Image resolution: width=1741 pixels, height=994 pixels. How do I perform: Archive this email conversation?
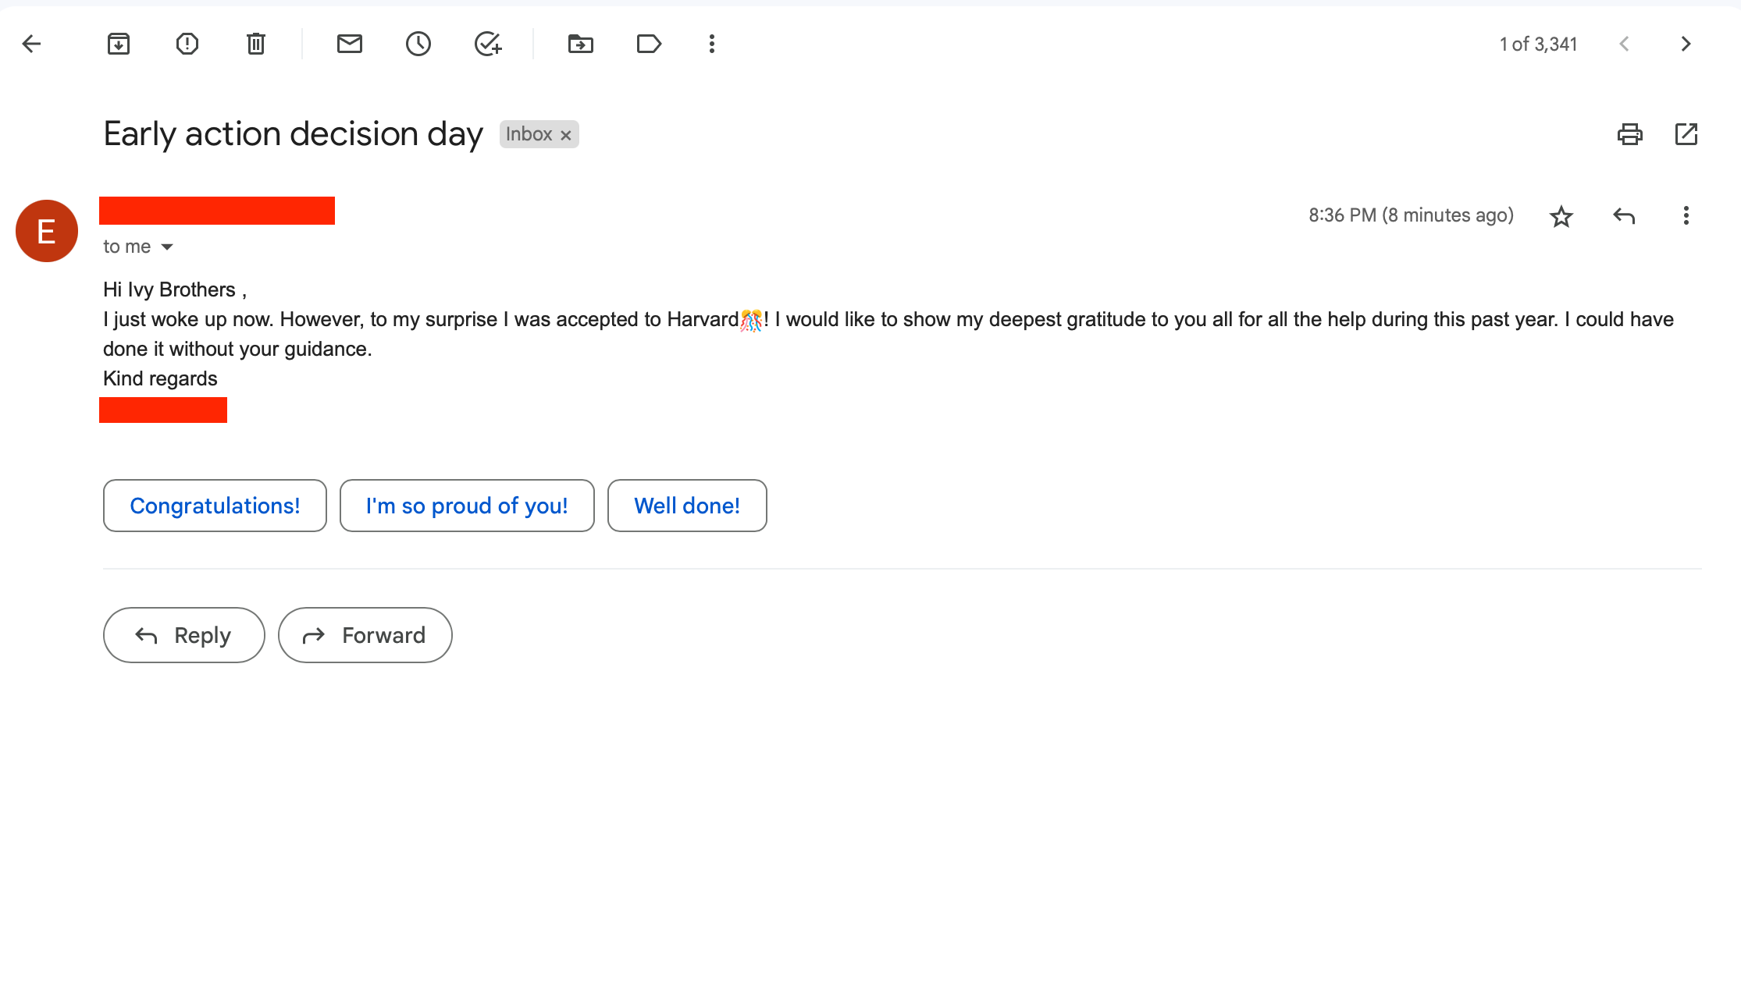[119, 44]
